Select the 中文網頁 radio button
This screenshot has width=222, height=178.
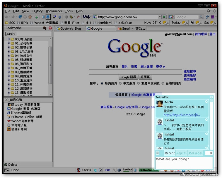[x=120, y=83]
